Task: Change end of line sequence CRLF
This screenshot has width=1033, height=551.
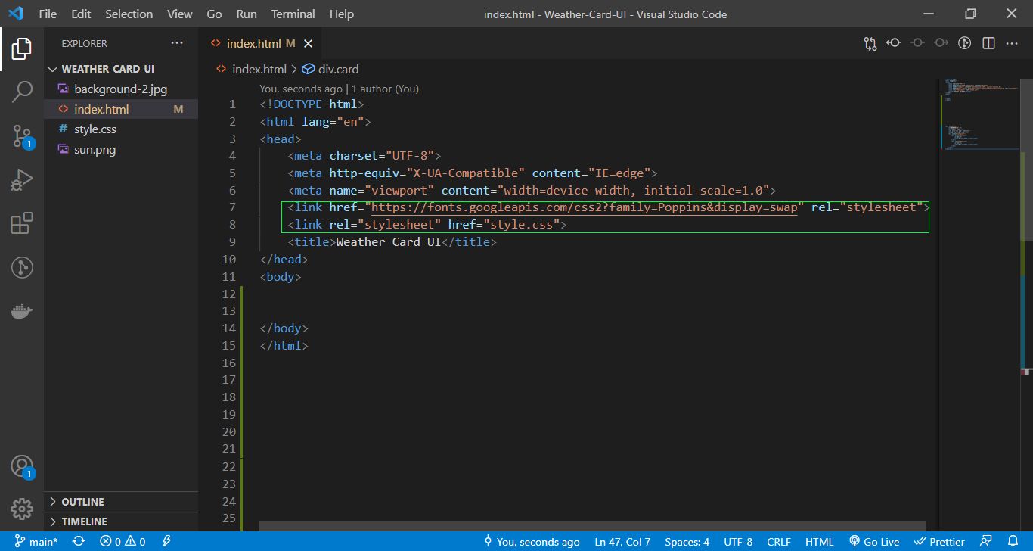Action: tap(779, 541)
